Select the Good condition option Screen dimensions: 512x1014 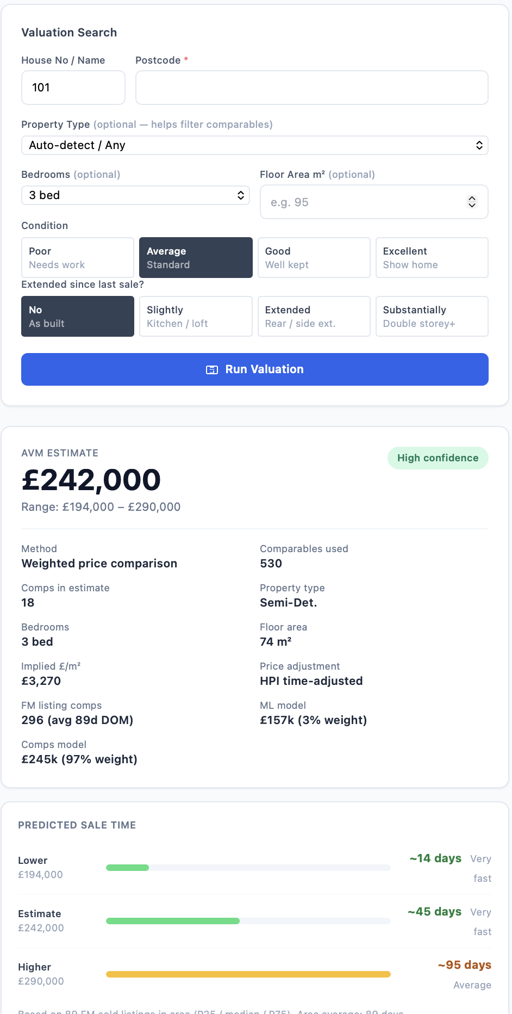tap(314, 257)
